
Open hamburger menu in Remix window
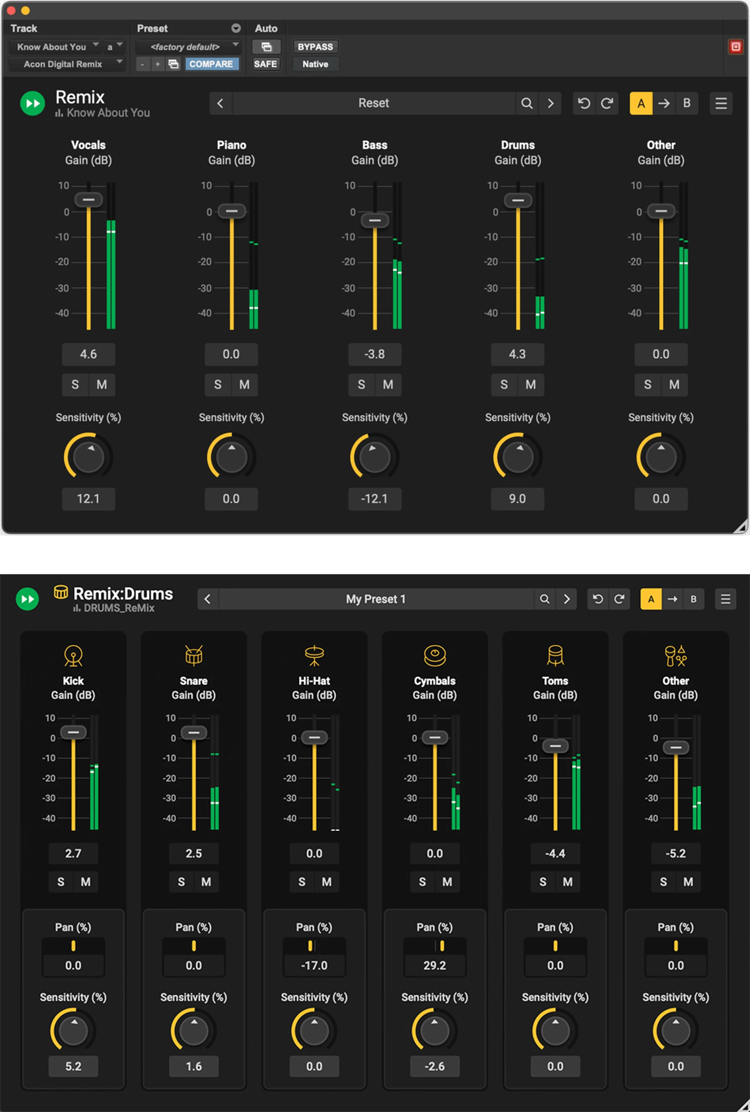tap(721, 103)
